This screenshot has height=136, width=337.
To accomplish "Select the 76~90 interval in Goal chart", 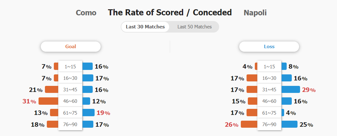I will [x=70, y=125].
